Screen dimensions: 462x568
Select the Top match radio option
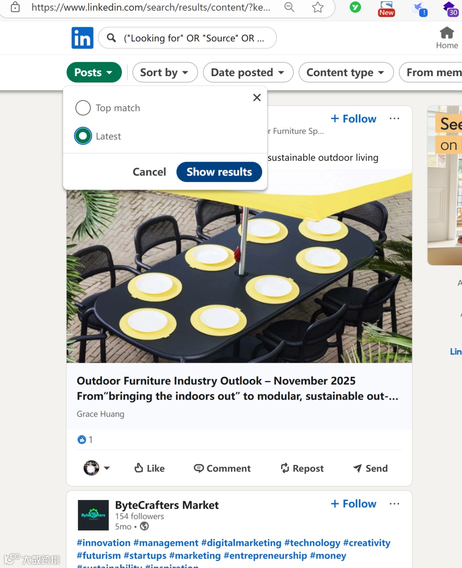tap(83, 108)
